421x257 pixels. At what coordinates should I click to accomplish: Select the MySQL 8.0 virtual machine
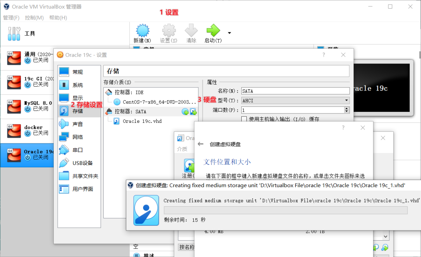27,106
